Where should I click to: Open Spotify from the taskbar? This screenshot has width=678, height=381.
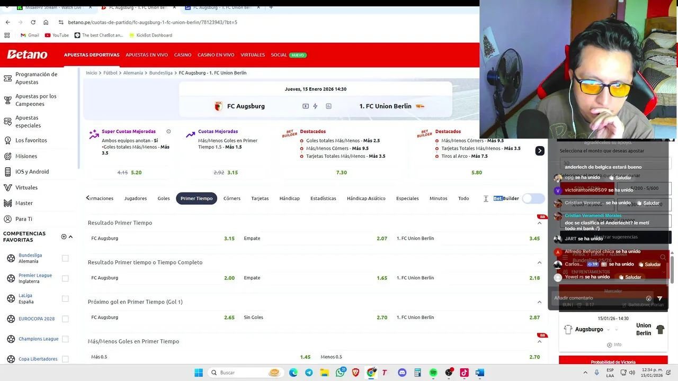coord(433,373)
